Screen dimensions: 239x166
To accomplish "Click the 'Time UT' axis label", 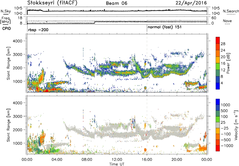I will click(117, 164).
